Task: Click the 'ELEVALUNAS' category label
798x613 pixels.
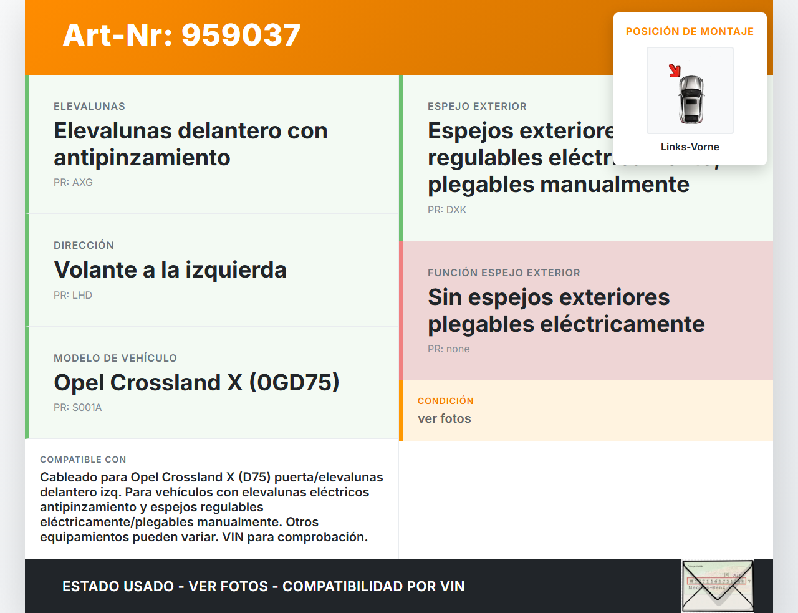Action: click(89, 107)
